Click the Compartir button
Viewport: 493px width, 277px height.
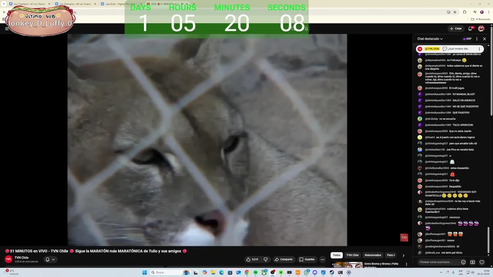point(283,259)
